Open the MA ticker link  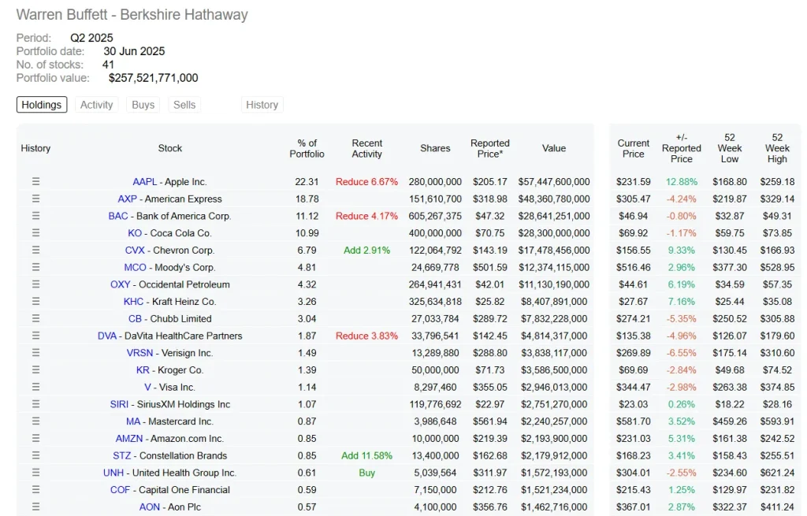[x=133, y=421]
